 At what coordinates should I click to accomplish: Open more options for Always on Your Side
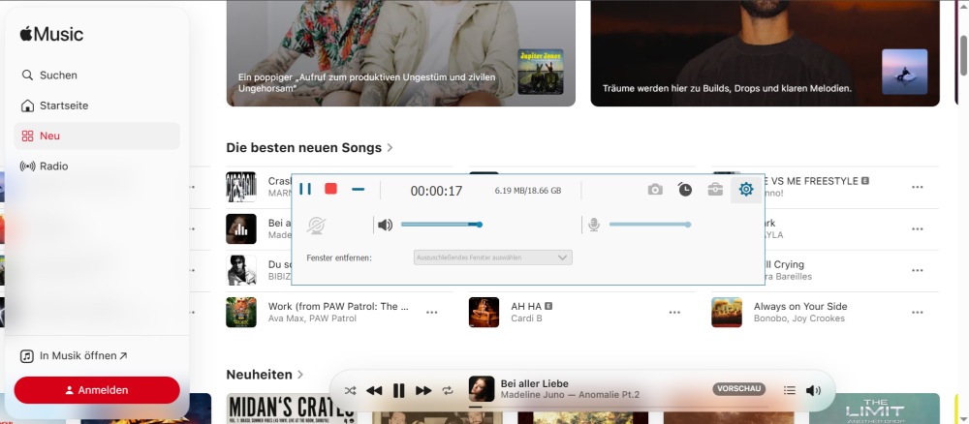point(917,313)
